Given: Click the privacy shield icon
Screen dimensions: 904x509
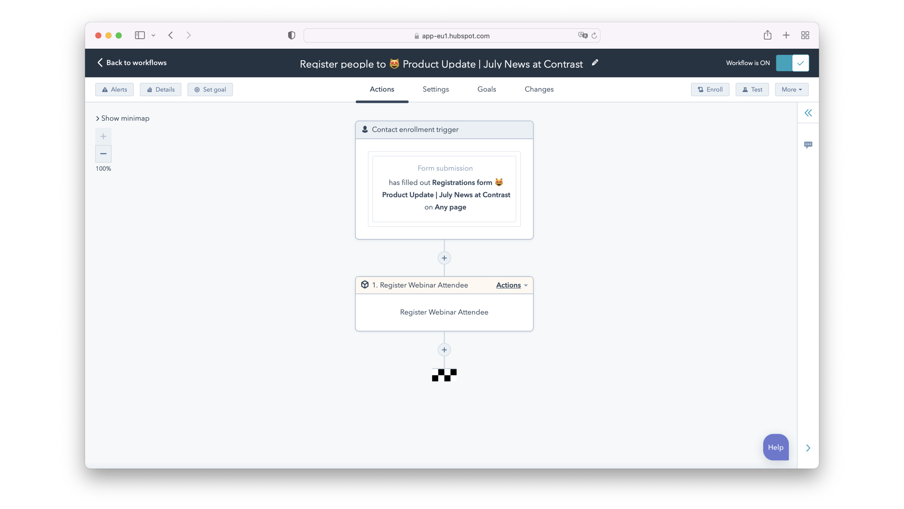Looking at the screenshot, I should point(291,35).
